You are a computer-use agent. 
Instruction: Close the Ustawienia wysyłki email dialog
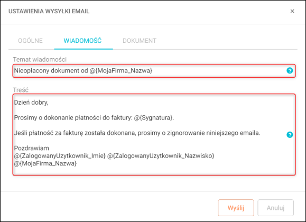coord(292,11)
